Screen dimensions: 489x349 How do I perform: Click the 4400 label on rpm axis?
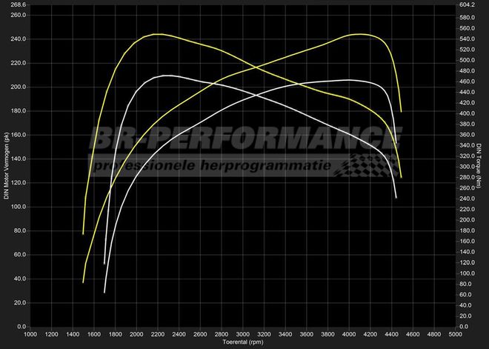(x=391, y=334)
